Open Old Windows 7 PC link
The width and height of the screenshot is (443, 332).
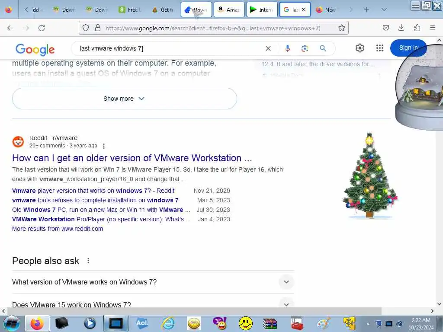point(101,210)
